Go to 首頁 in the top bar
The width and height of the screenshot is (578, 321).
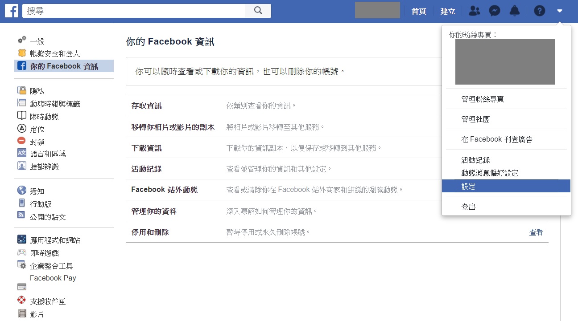click(419, 12)
